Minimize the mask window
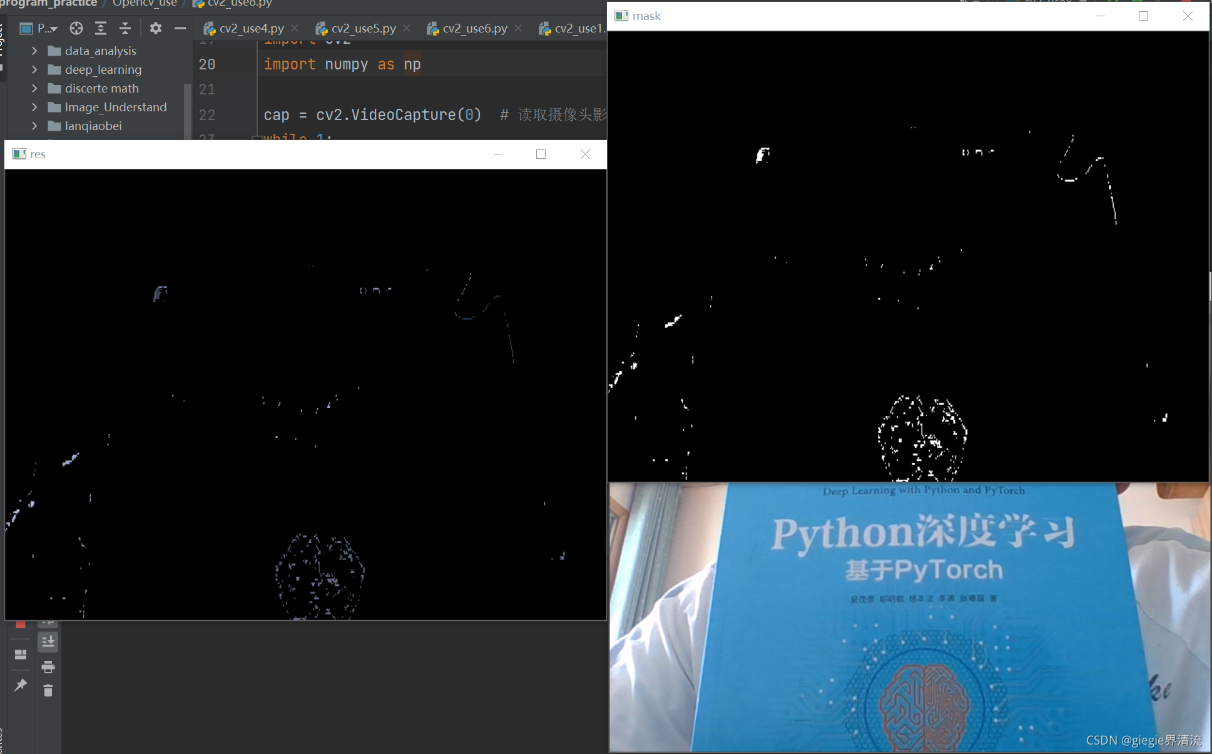 coord(1100,16)
